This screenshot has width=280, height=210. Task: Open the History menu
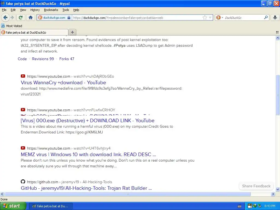(x=35, y=10)
